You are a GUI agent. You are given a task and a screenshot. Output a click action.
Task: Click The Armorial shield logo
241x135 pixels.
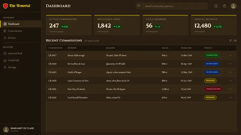tap(5, 6)
